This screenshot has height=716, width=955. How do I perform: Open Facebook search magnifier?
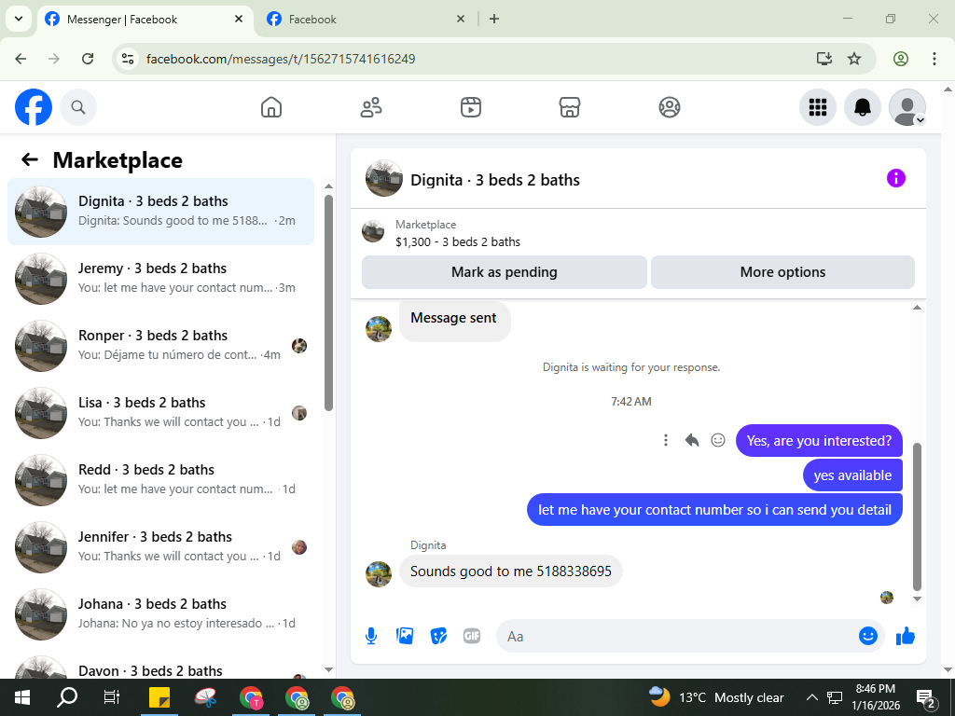(78, 107)
